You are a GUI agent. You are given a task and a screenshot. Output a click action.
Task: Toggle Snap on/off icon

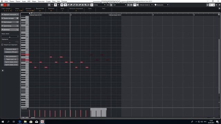(x=92, y=5)
